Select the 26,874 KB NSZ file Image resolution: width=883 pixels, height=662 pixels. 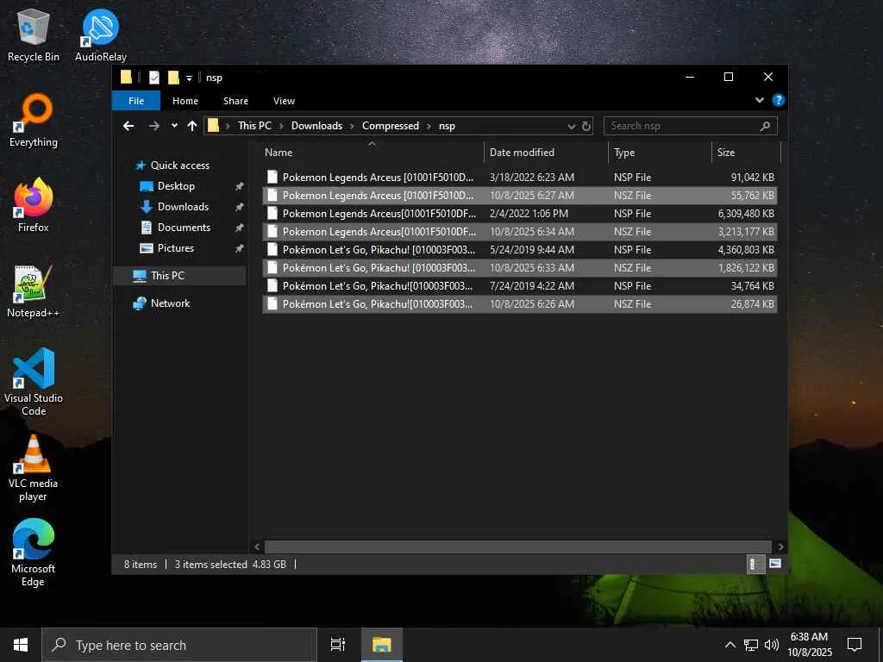520,303
